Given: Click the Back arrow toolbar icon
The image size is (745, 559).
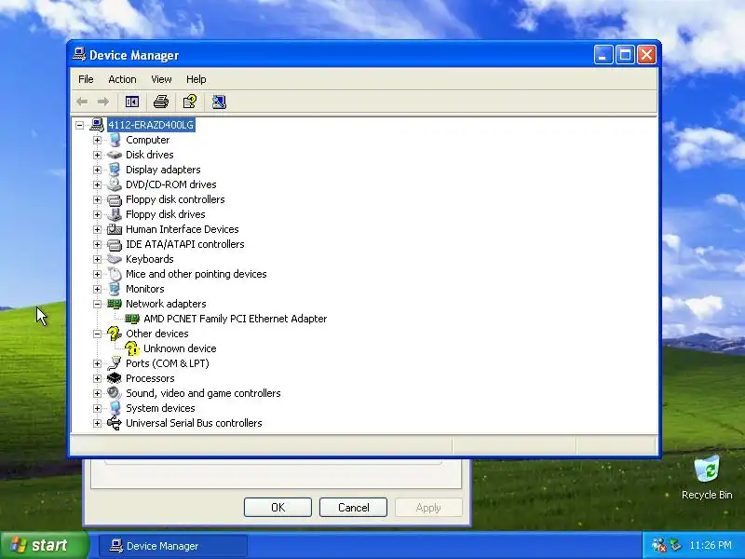Looking at the screenshot, I should tap(82, 102).
